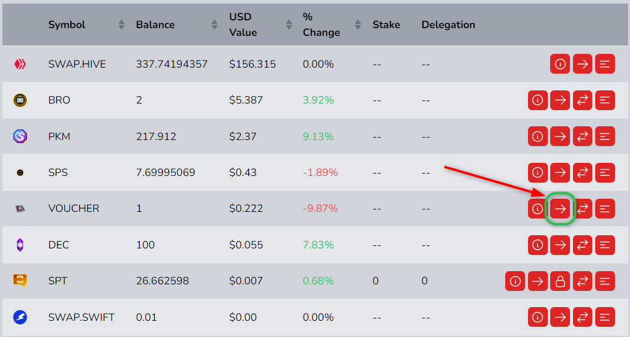The height and width of the screenshot is (337, 630).
Task: Open VOUCHER token info
Action: coord(538,209)
